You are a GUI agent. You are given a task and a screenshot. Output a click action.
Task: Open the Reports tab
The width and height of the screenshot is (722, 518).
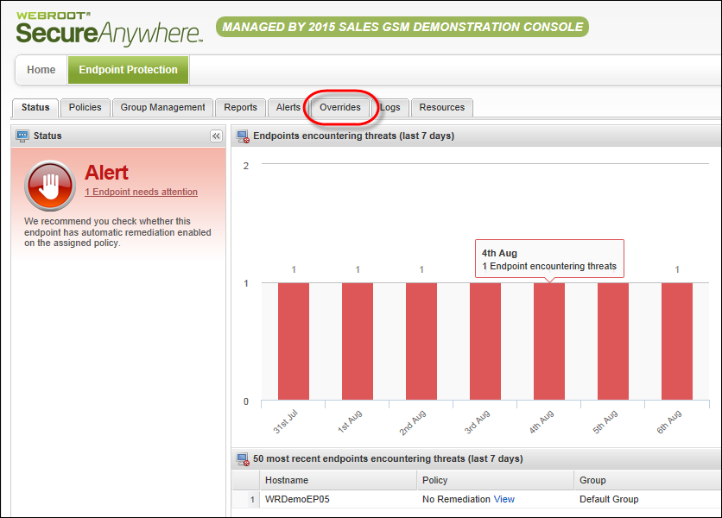point(240,107)
